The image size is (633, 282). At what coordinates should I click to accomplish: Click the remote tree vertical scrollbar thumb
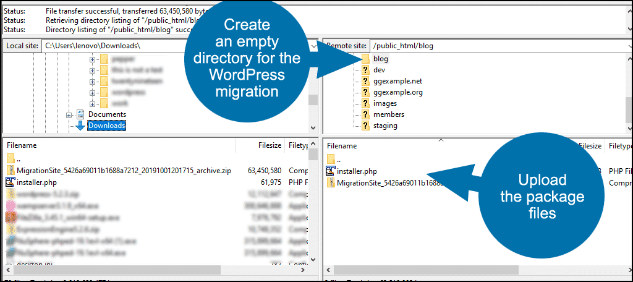click(629, 109)
